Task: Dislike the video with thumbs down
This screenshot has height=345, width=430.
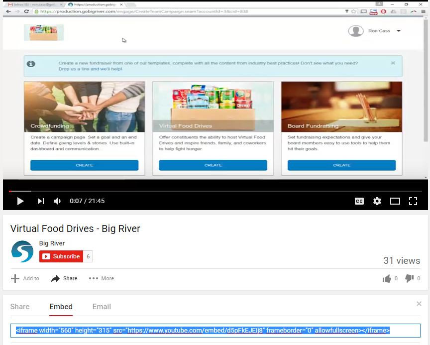Action: pos(409,278)
